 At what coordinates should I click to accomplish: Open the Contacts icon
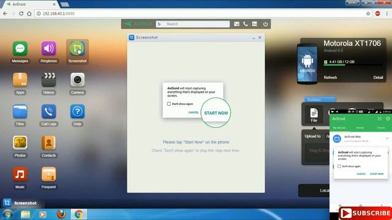49,142
